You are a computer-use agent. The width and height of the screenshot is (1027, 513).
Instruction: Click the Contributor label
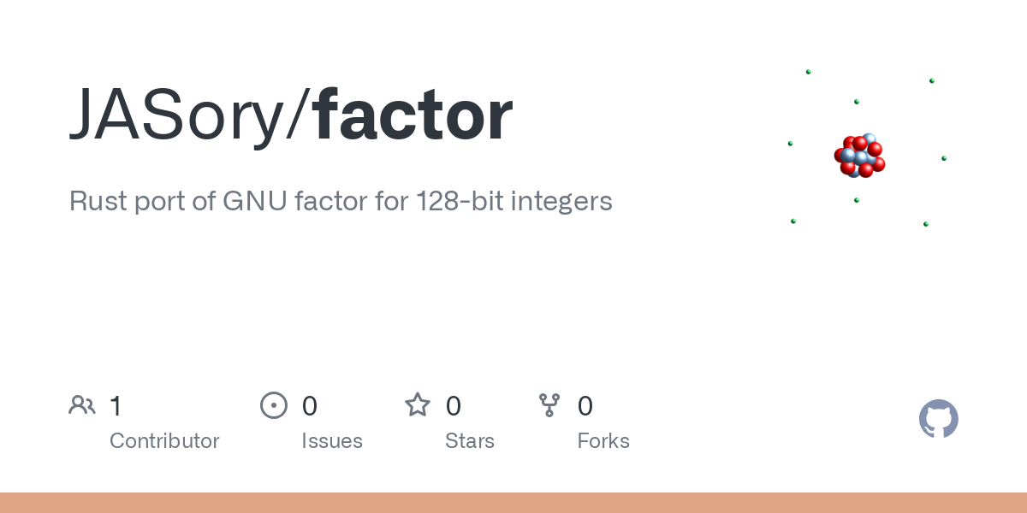tap(164, 441)
